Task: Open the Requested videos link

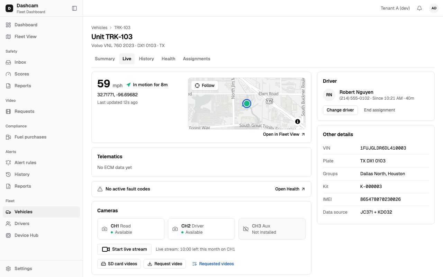Action: click(x=213, y=264)
